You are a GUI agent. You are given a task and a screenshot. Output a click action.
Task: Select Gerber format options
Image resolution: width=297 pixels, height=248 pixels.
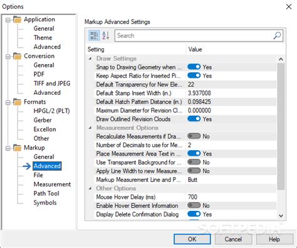[43, 120]
